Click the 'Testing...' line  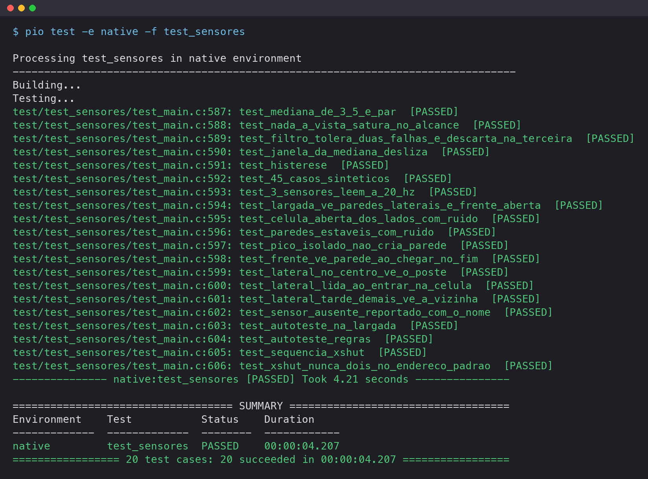[44, 99]
